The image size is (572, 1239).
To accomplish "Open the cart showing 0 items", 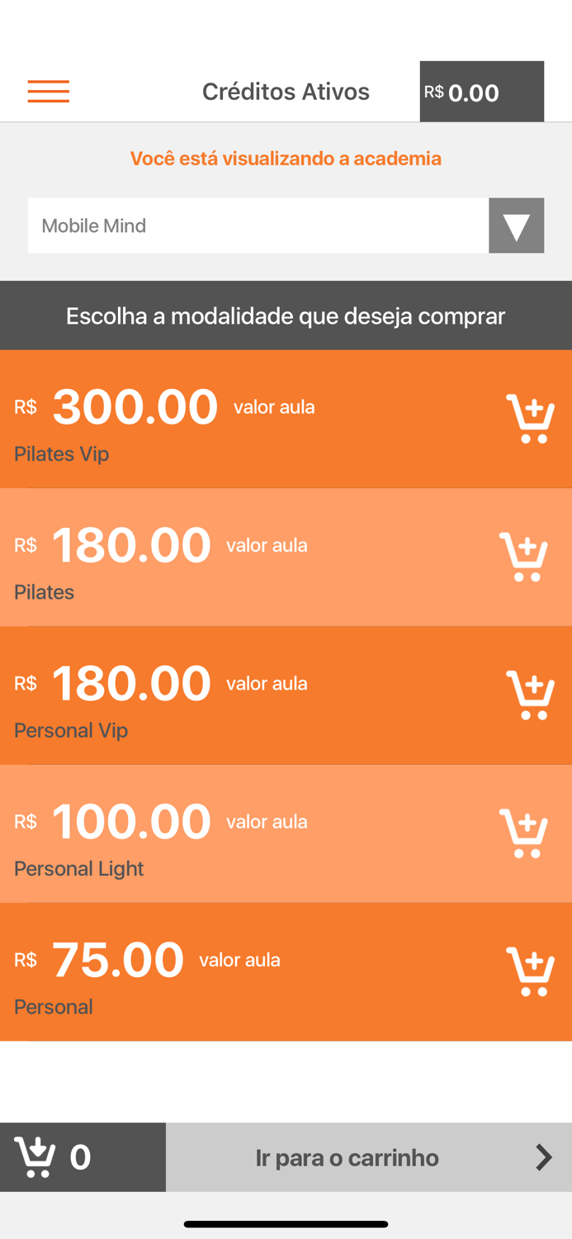I will click(50, 1157).
